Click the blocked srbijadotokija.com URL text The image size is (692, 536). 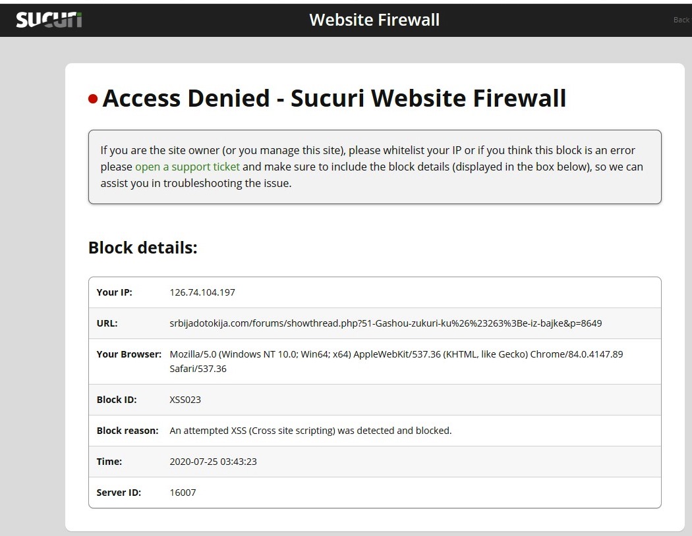coord(386,323)
